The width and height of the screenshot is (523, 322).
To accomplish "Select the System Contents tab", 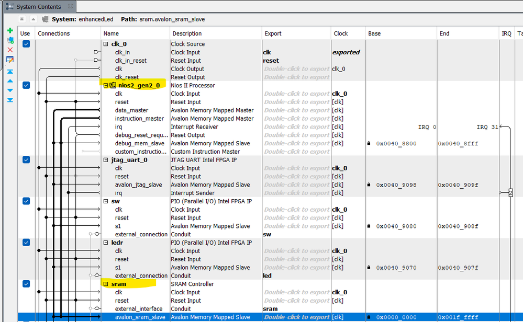I will (38, 7).
